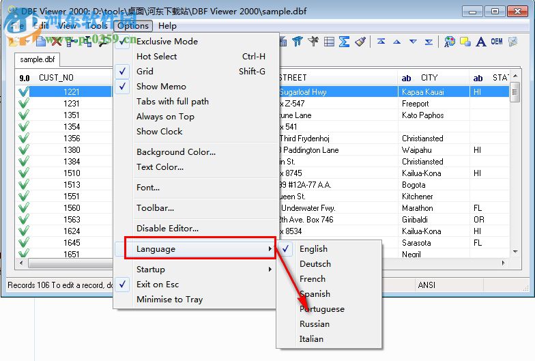Go to last record arrow icon
The image size is (535, 361).
pyautogui.click(x=429, y=42)
